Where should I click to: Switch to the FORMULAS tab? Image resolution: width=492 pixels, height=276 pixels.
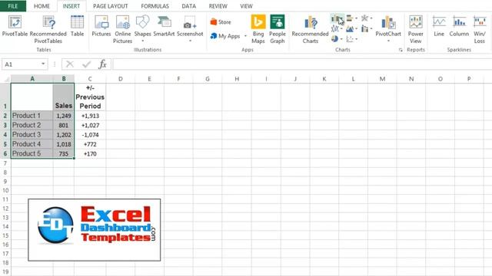[155, 6]
